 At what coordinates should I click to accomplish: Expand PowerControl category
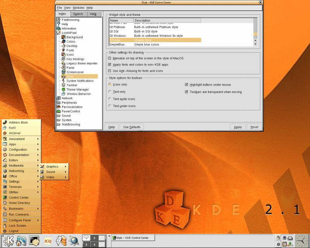click(69, 111)
